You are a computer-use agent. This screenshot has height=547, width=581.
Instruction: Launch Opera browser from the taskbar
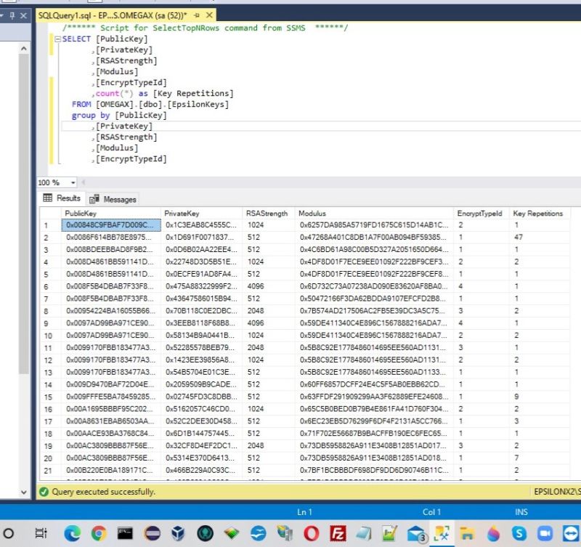[312, 533]
